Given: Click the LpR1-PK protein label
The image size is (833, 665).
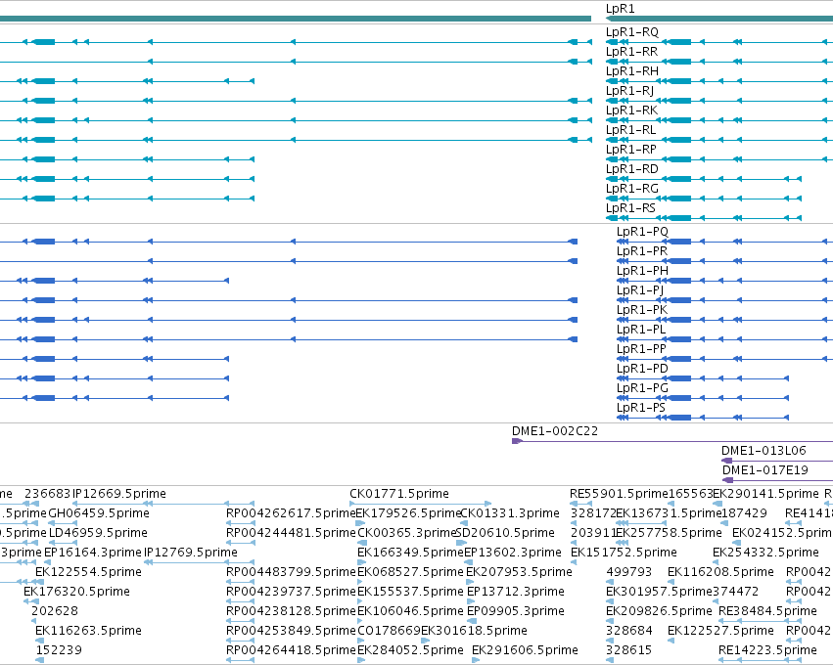Looking at the screenshot, I should [642, 310].
